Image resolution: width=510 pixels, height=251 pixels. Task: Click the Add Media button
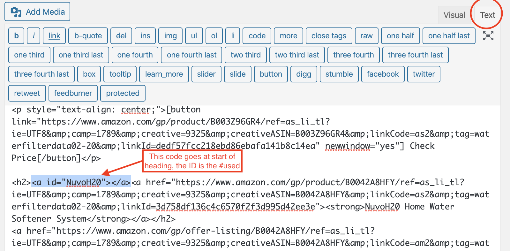37,12
